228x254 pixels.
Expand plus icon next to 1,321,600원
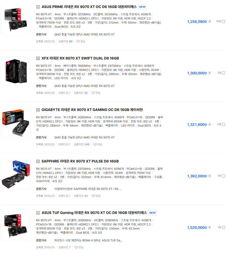pos(210,125)
